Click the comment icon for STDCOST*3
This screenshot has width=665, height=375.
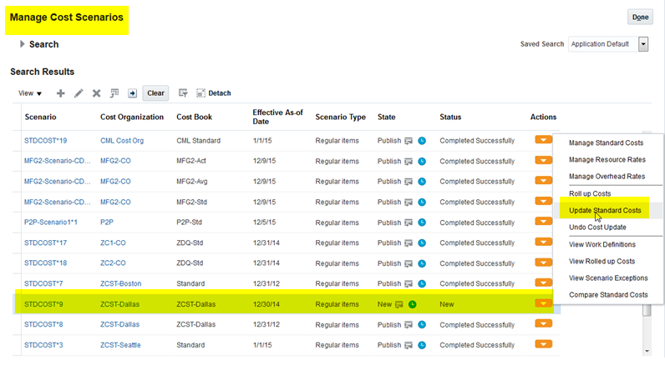coord(409,345)
